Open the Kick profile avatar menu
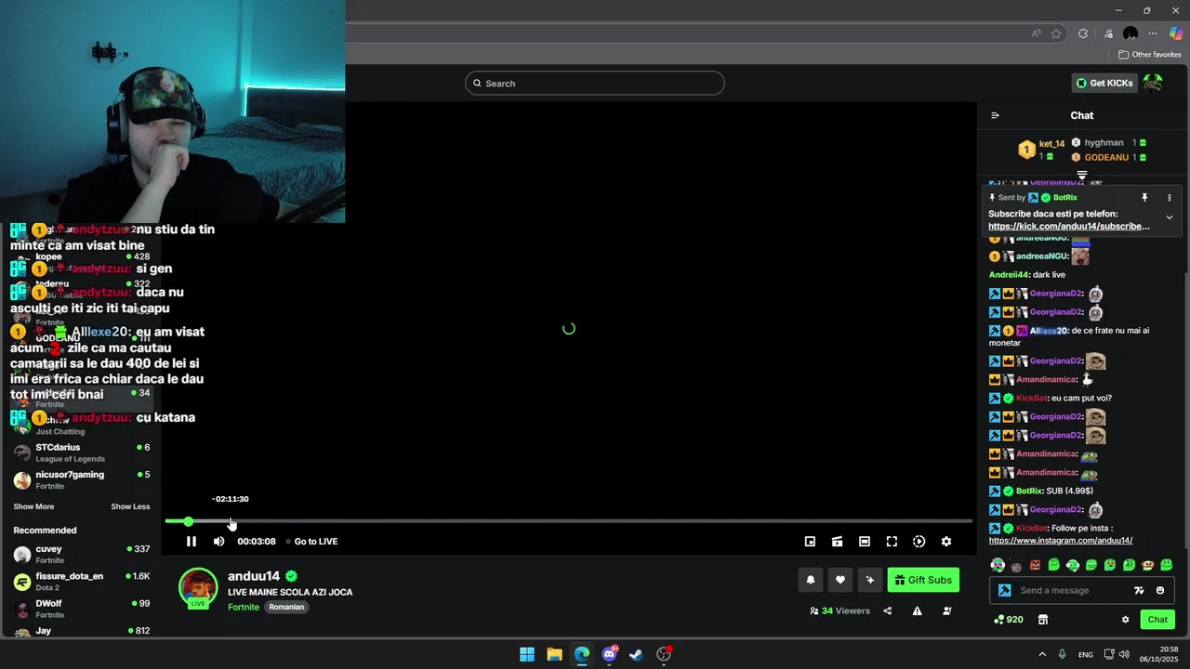 [1154, 83]
